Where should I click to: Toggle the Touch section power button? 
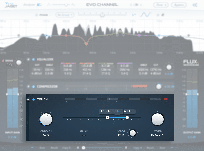pyautogui.click(x=34, y=99)
